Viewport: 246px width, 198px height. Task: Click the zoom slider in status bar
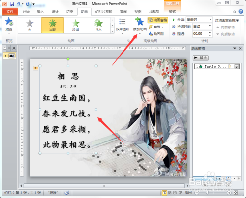point(207,193)
